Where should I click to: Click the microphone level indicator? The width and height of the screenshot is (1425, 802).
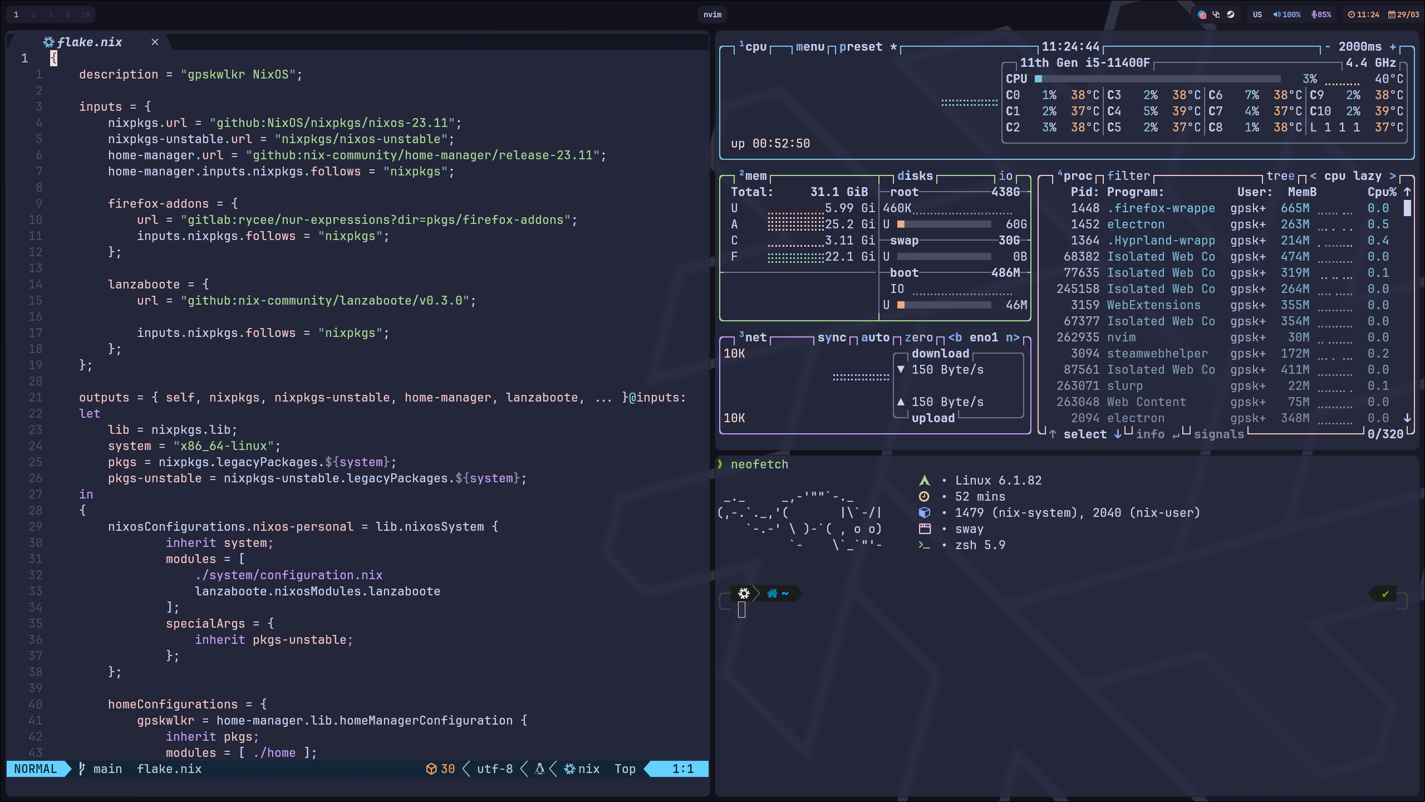[x=1321, y=14]
